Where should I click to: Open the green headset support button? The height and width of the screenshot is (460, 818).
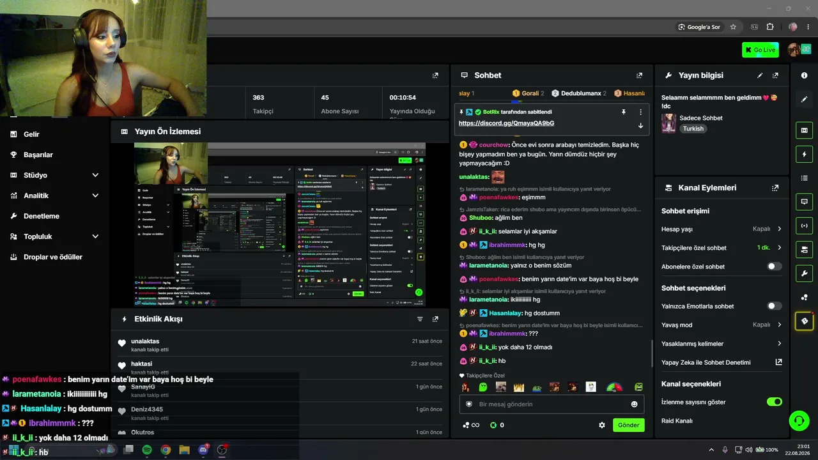[x=799, y=420]
